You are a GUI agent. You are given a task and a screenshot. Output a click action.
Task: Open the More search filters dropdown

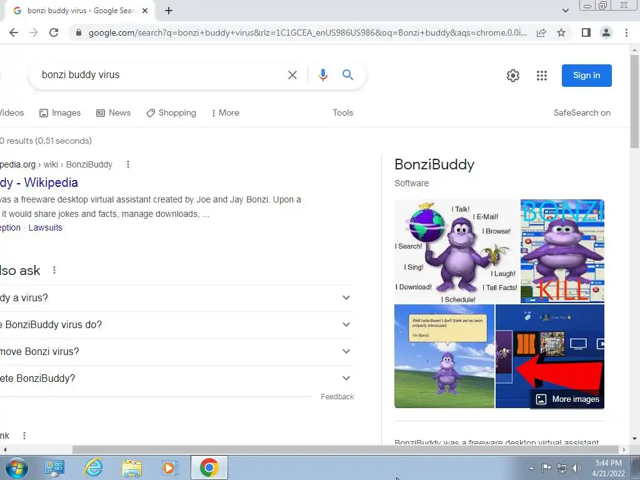(225, 112)
